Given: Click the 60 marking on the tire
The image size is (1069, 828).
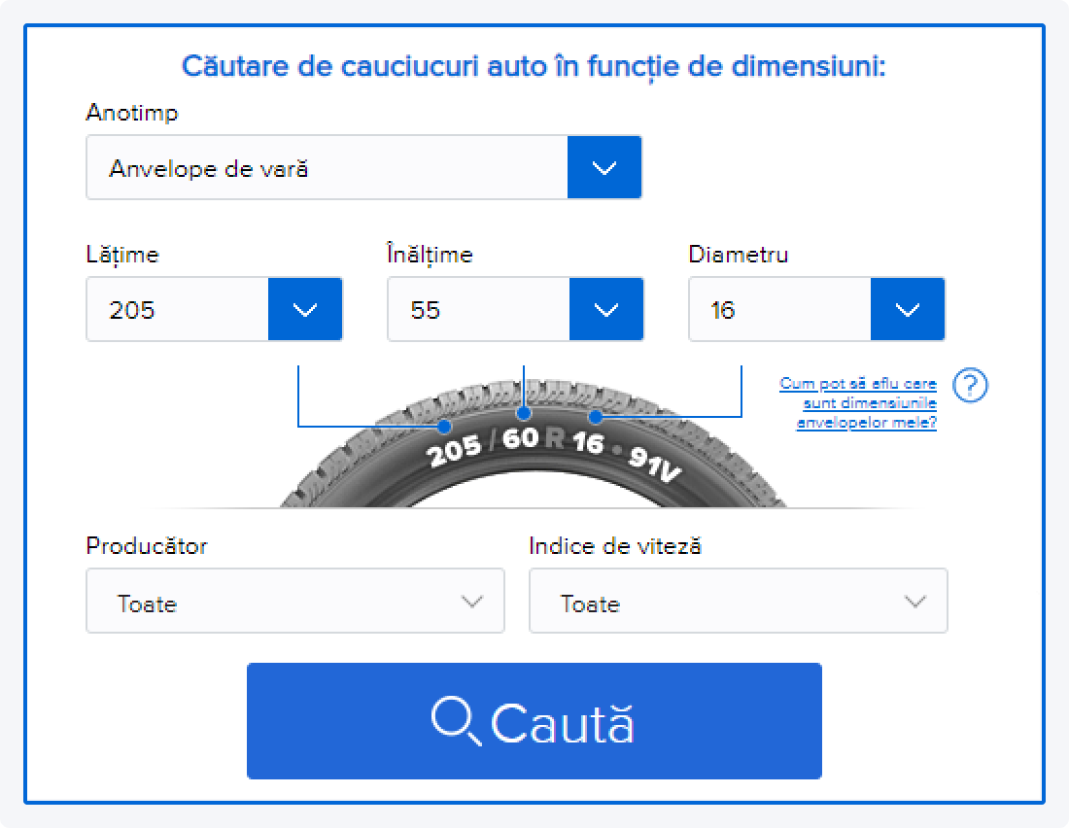Looking at the screenshot, I should [521, 438].
